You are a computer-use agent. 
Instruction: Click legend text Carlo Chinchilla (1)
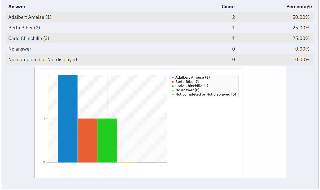(x=192, y=86)
